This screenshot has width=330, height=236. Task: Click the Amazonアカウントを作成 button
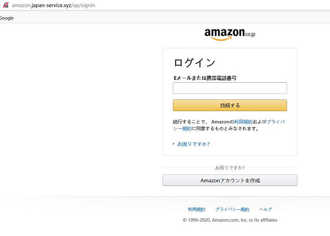click(x=230, y=180)
